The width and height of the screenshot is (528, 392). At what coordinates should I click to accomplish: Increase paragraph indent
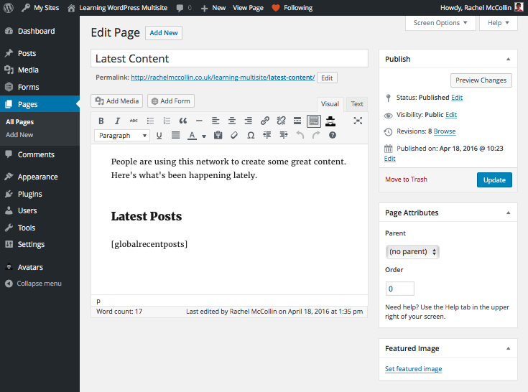coord(284,135)
